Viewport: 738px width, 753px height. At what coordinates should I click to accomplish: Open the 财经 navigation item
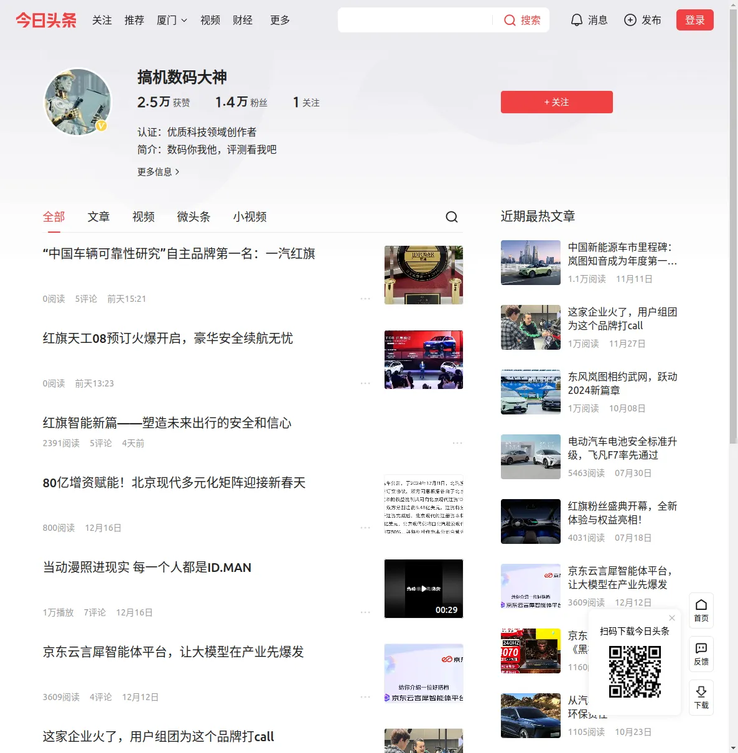tap(243, 20)
